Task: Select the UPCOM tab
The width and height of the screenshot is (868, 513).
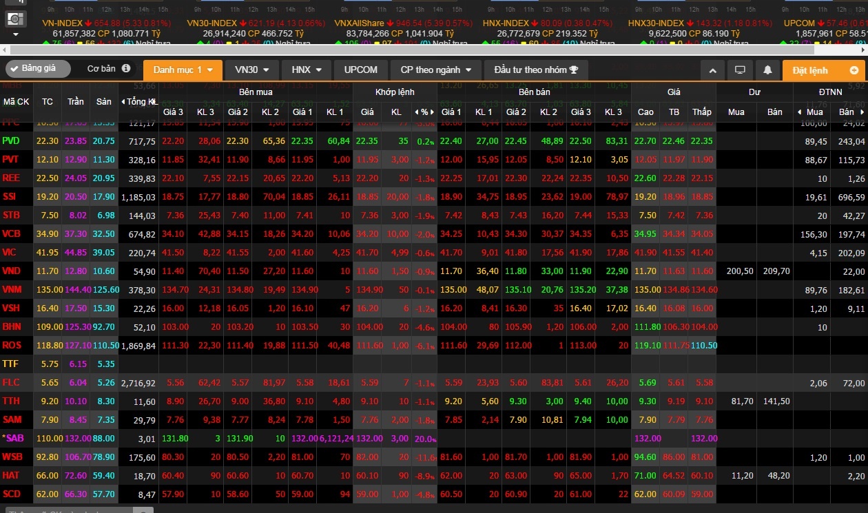Action: pos(361,70)
